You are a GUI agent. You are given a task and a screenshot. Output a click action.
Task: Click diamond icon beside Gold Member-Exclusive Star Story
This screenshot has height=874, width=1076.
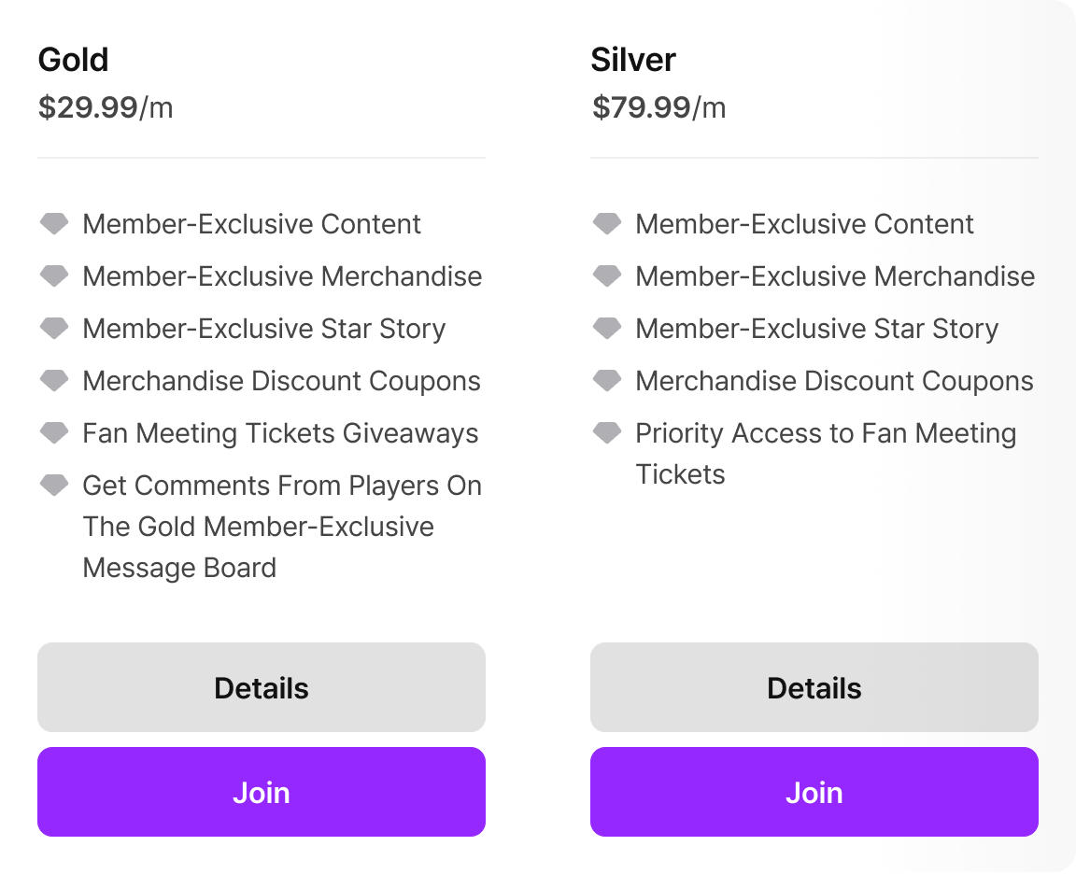(54, 328)
